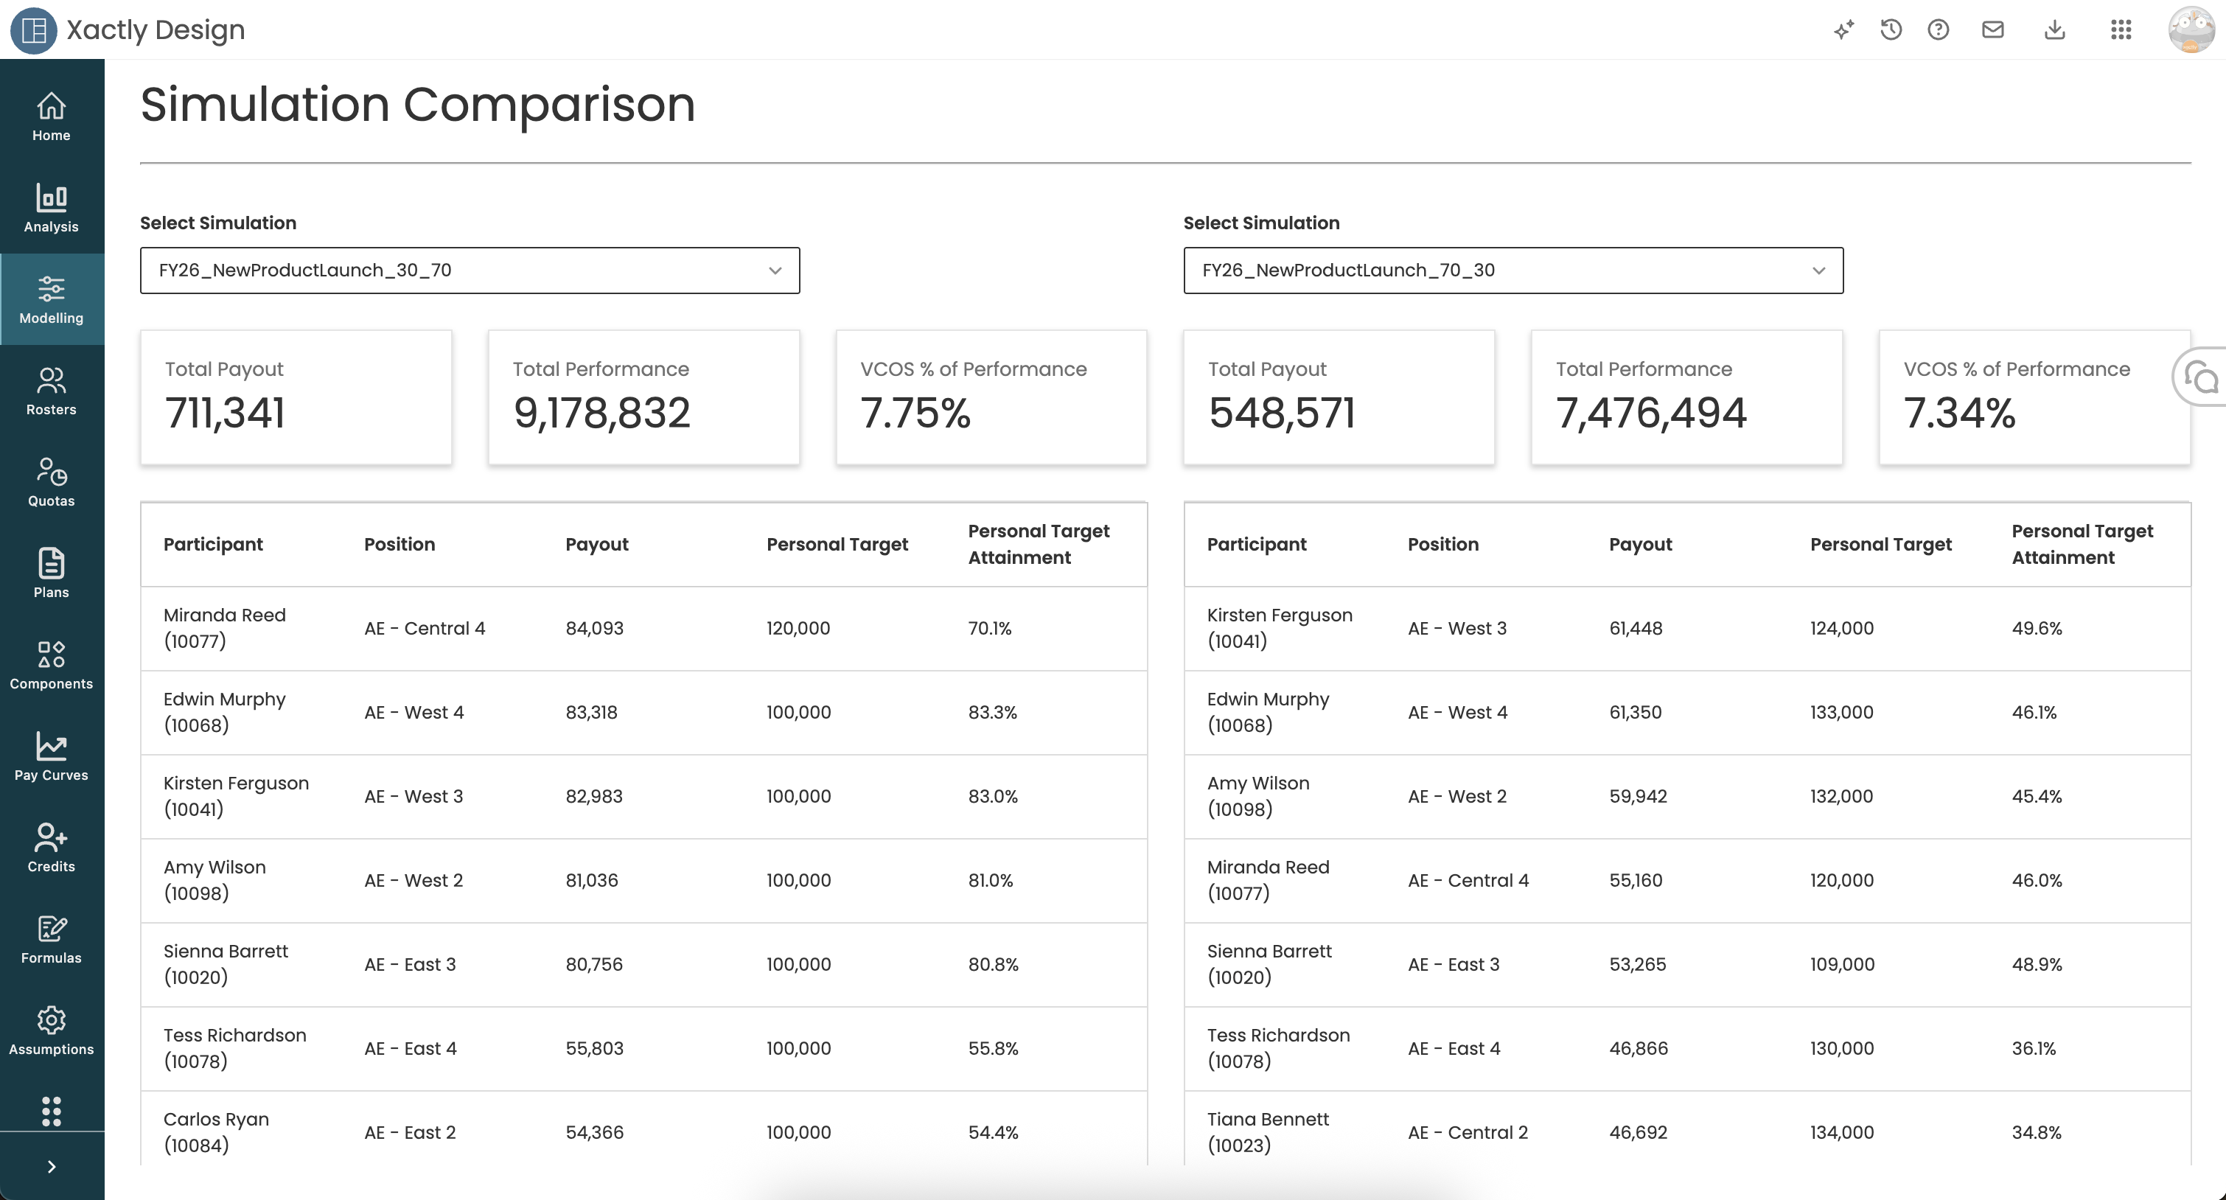The height and width of the screenshot is (1200, 2226).
Task: Click the download icon in header
Action: [2055, 30]
